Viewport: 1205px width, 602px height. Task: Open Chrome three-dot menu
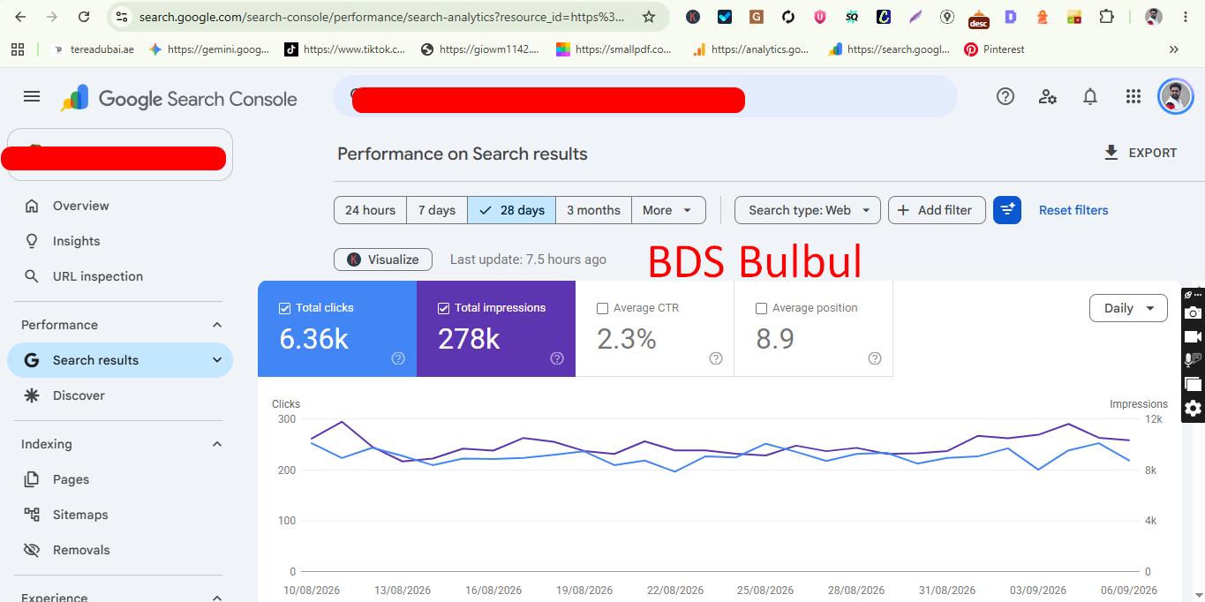point(1186,17)
